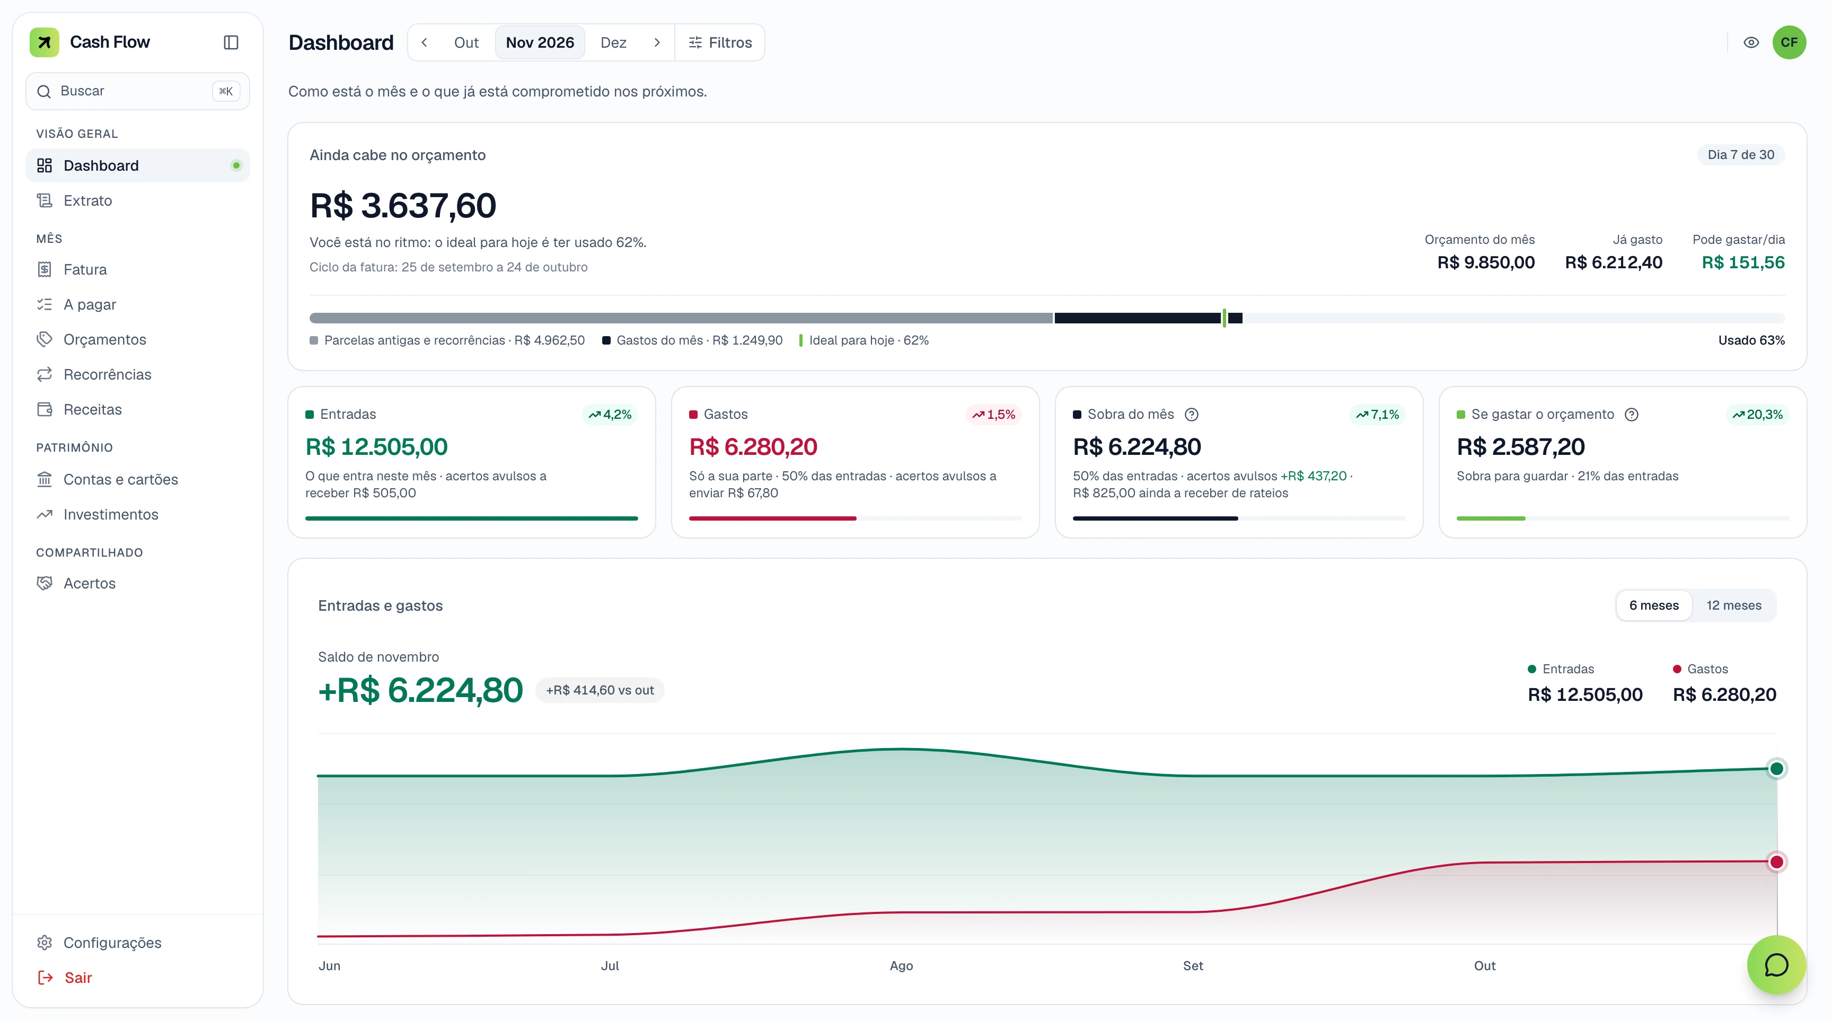Open the CF user avatar
Image resolution: width=1832 pixels, height=1020 pixels.
pyautogui.click(x=1789, y=43)
